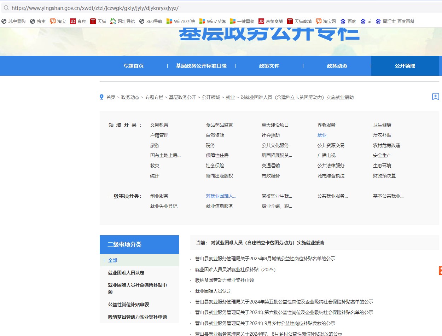
Task: Select 全部 in the 二级事项分类 sidebar
Action: [x=112, y=260]
